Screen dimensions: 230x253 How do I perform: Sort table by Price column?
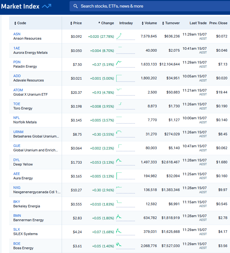pos(76,23)
